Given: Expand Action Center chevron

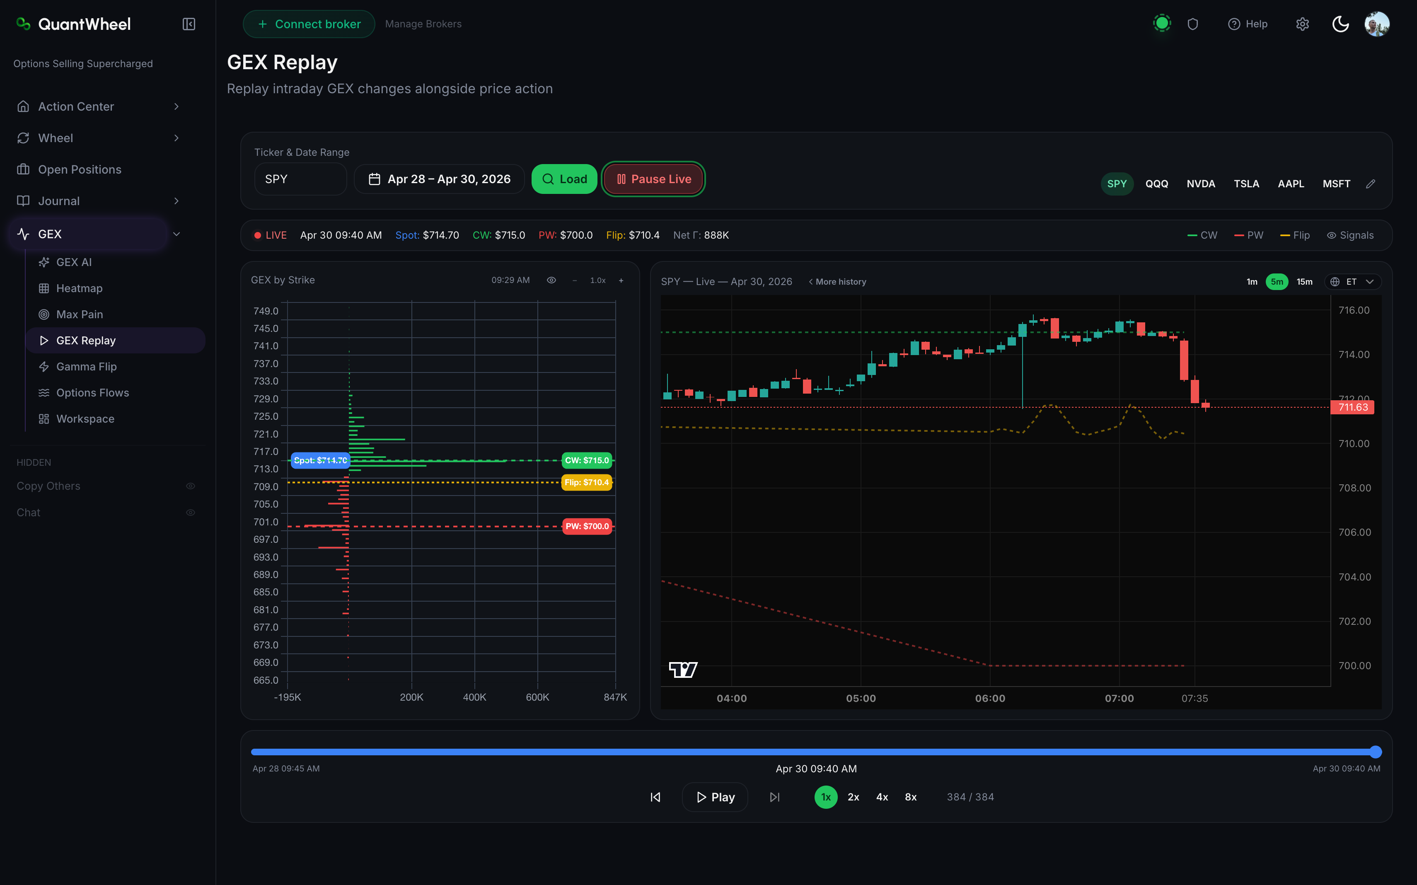Looking at the screenshot, I should coord(176,106).
